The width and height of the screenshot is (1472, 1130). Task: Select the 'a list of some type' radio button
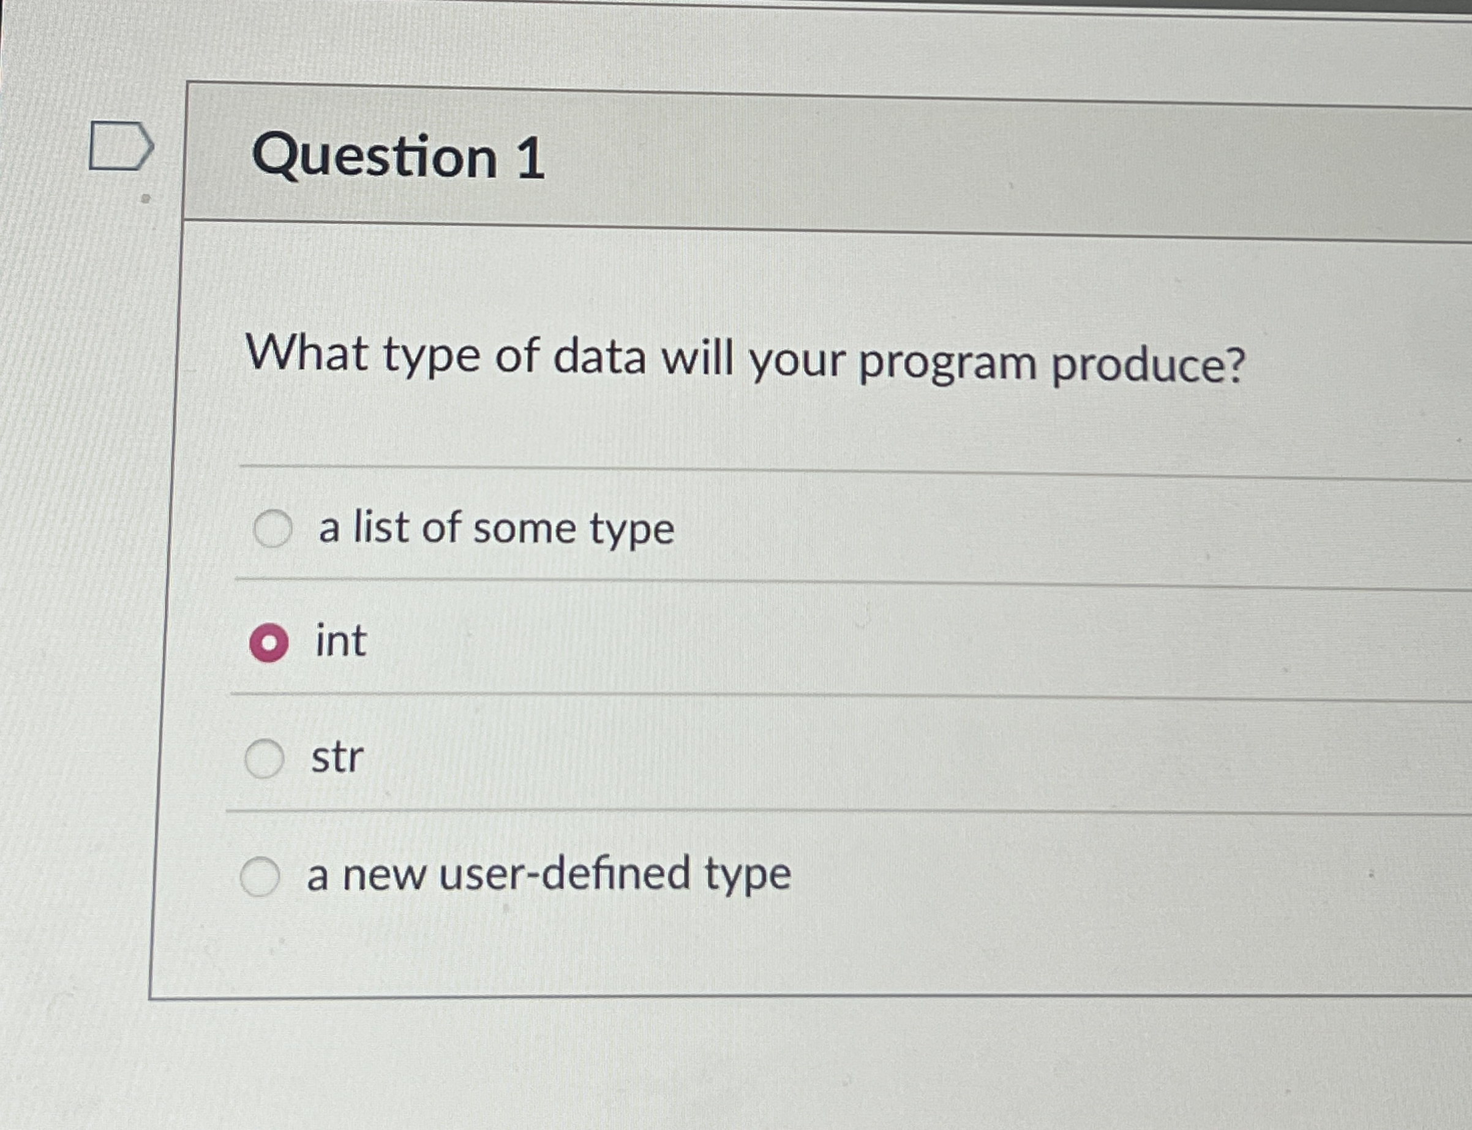(x=273, y=529)
